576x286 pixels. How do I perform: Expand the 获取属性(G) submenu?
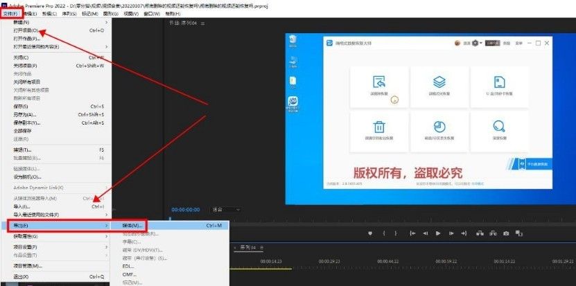(57, 236)
